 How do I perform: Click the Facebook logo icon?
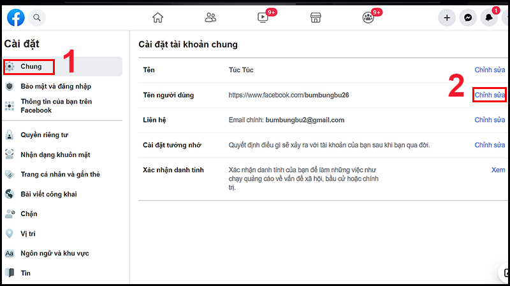pos(15,18)
